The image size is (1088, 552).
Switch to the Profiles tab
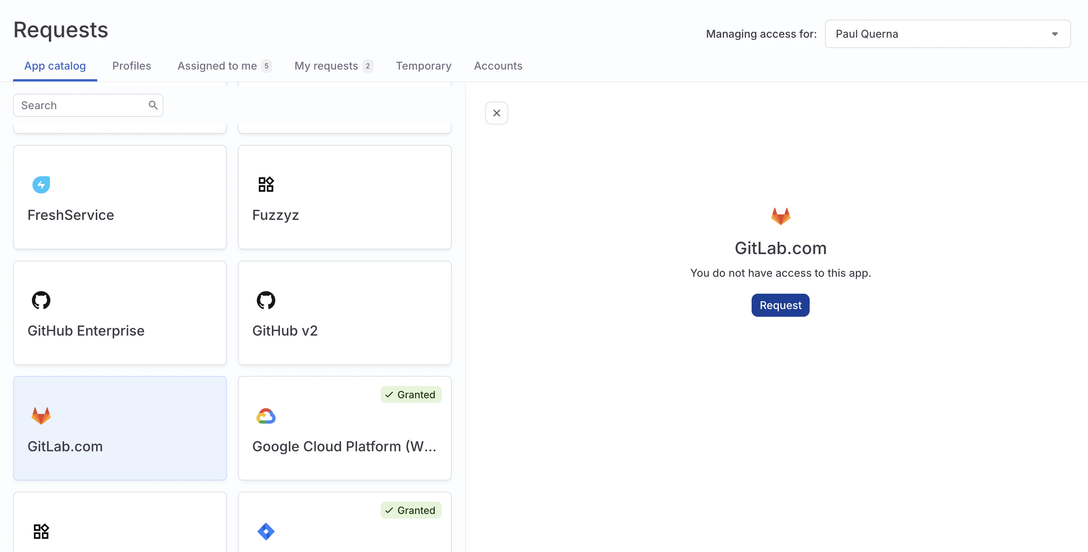[131, 66]
